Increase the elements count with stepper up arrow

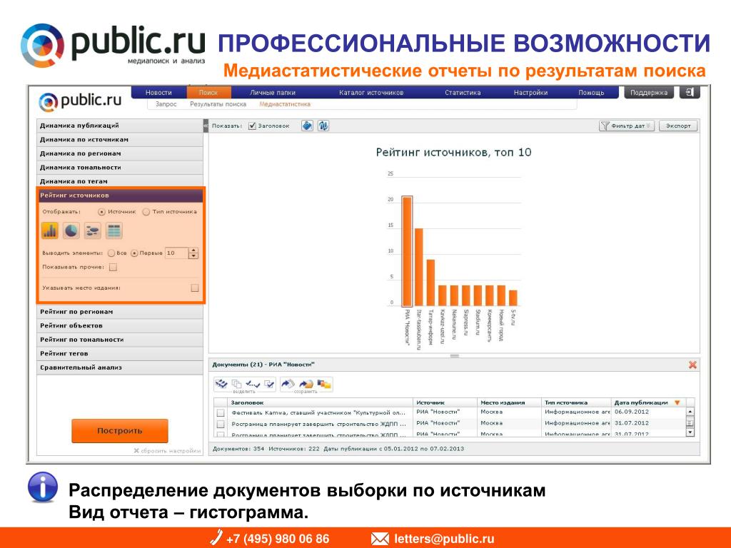[x=193, y=250]
